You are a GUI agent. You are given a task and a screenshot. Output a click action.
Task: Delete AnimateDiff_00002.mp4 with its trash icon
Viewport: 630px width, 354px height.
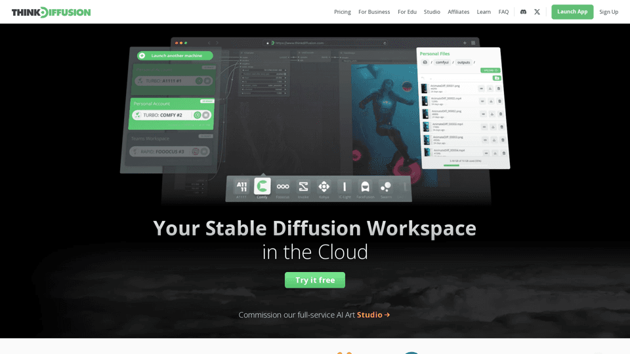(x=499, y=101)
